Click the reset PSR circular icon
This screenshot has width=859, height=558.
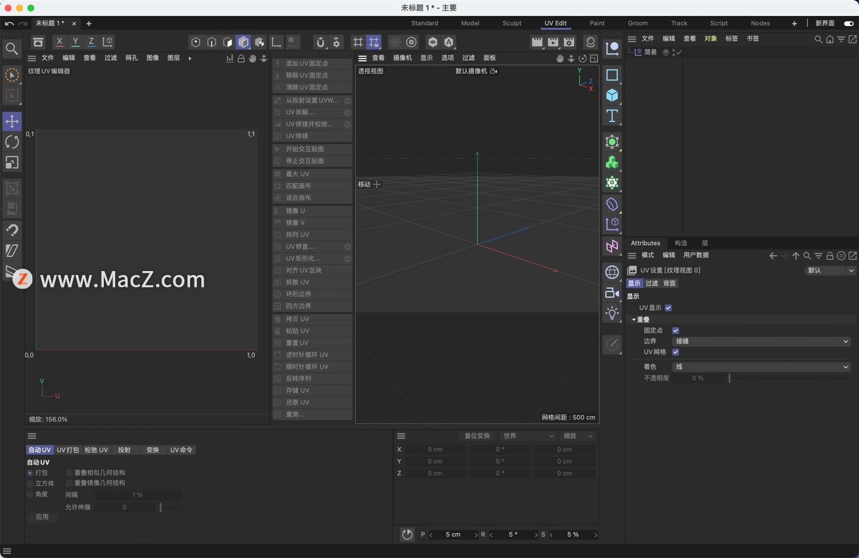click(407, 534)
